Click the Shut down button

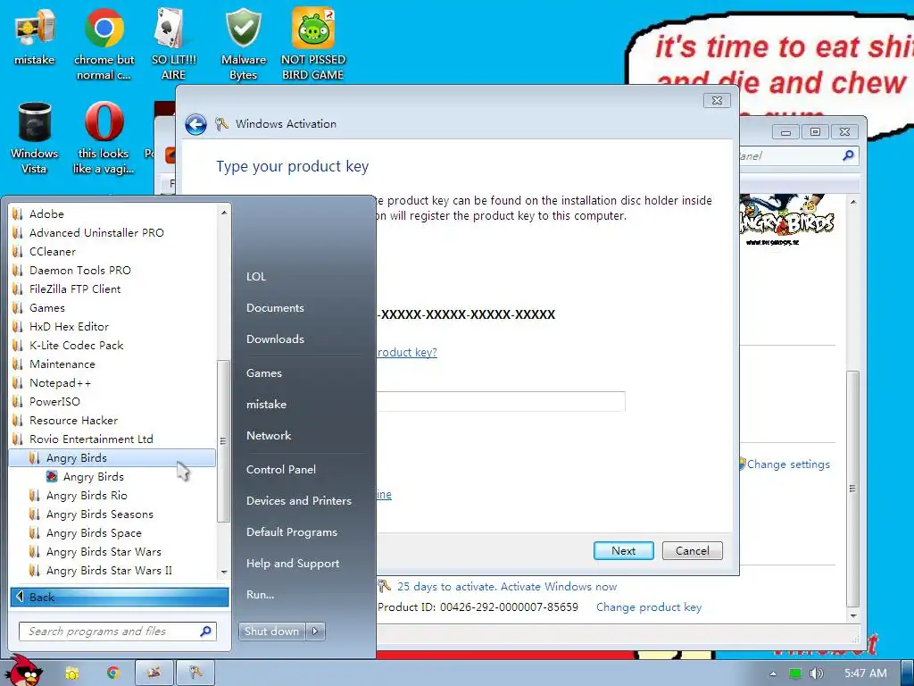click(271, 632)
